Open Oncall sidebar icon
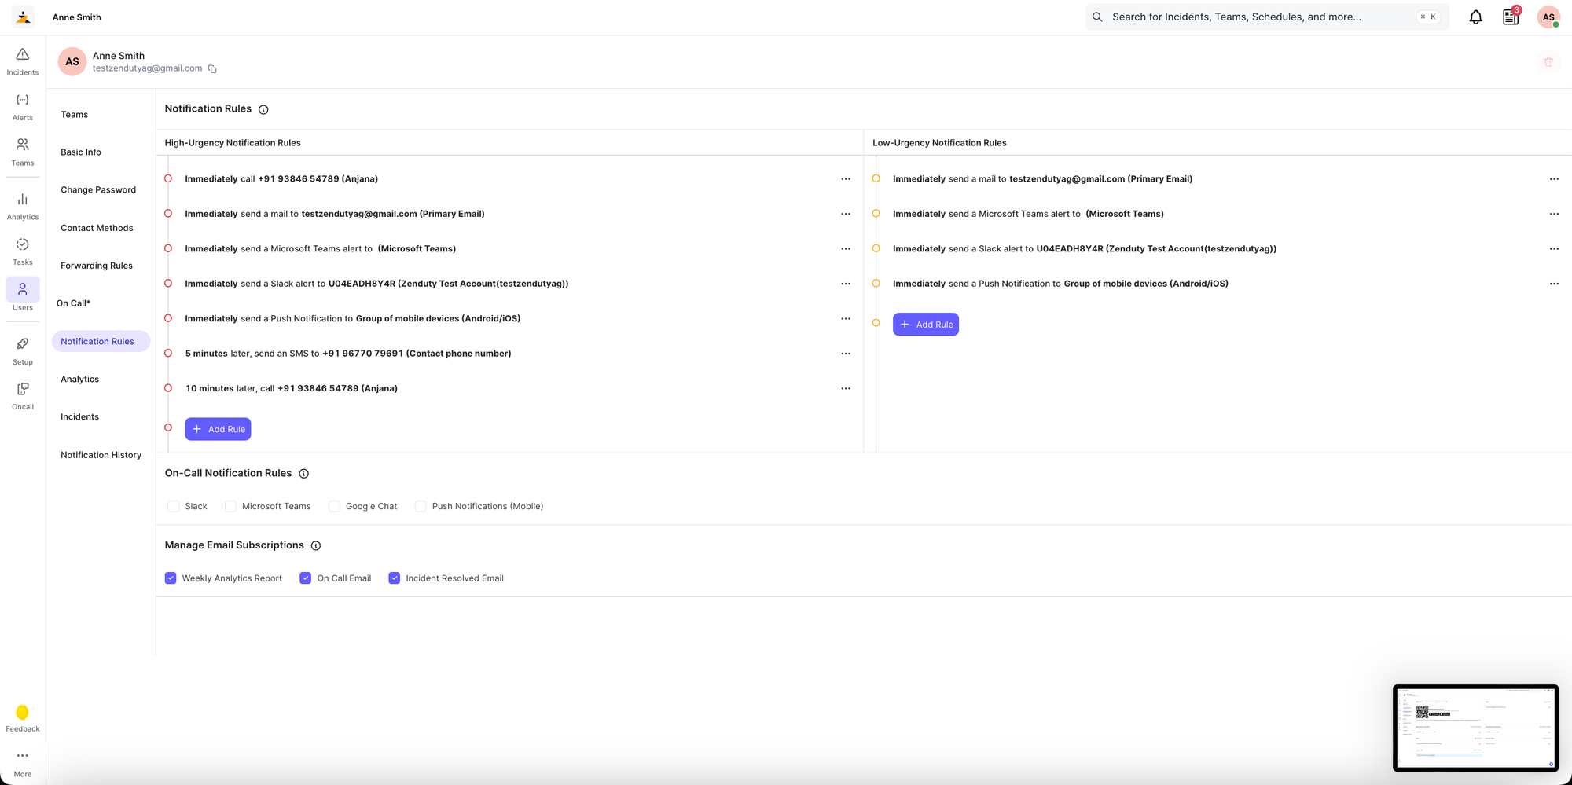Viewport: 1572px width, 785px height. pos(23,396)
